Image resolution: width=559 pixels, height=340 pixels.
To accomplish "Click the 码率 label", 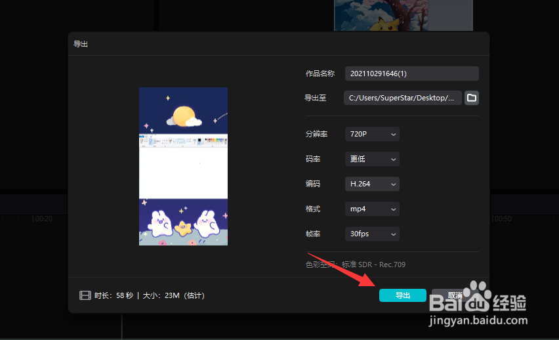I will [313, 159].
